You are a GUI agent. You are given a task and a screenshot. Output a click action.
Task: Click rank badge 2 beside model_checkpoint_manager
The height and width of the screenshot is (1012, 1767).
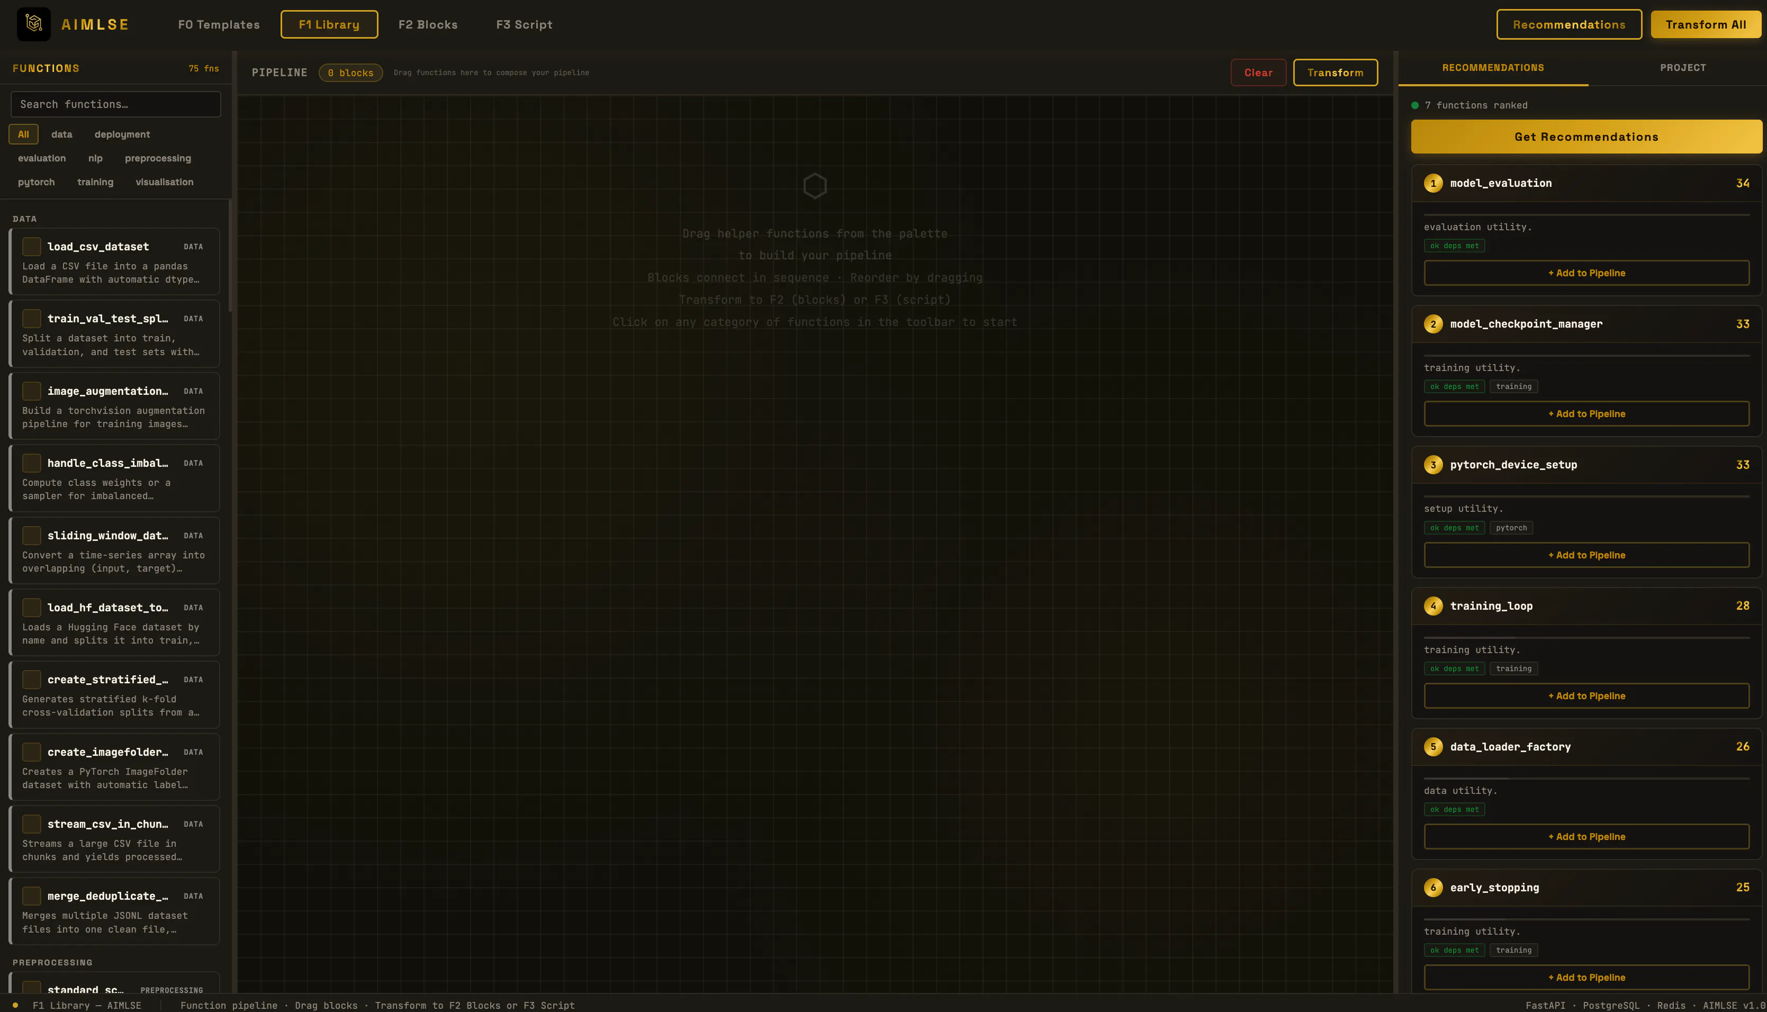(x=1432, y=324)
